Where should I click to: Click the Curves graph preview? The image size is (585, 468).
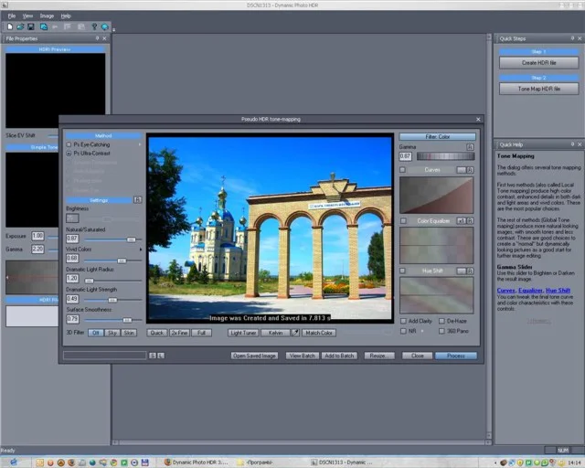tap(437, 196)
